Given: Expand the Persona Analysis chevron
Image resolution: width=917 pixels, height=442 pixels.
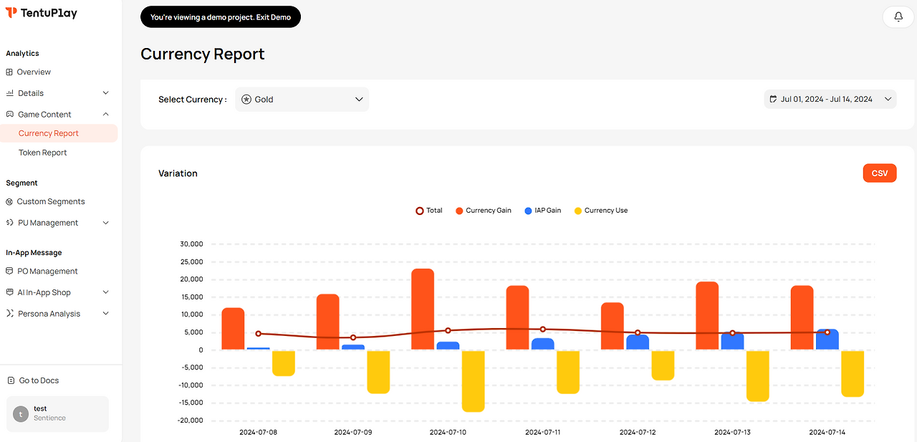Looking at the screenshot, I should tap(106, 314).
